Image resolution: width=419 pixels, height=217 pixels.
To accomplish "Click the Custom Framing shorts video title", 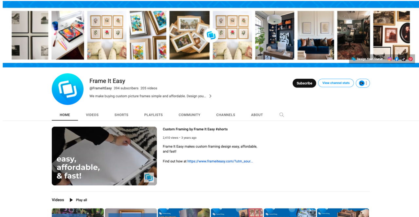I will [x=195, y=129].
